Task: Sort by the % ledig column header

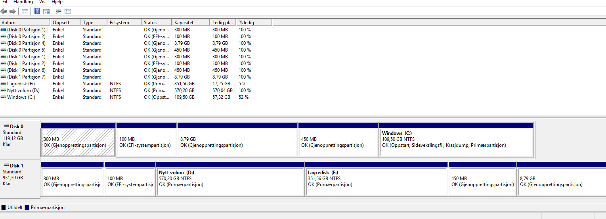Action: click(254, 23)
